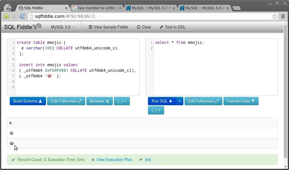Click inside the schema editor at line 8

[x=77, y=82]
